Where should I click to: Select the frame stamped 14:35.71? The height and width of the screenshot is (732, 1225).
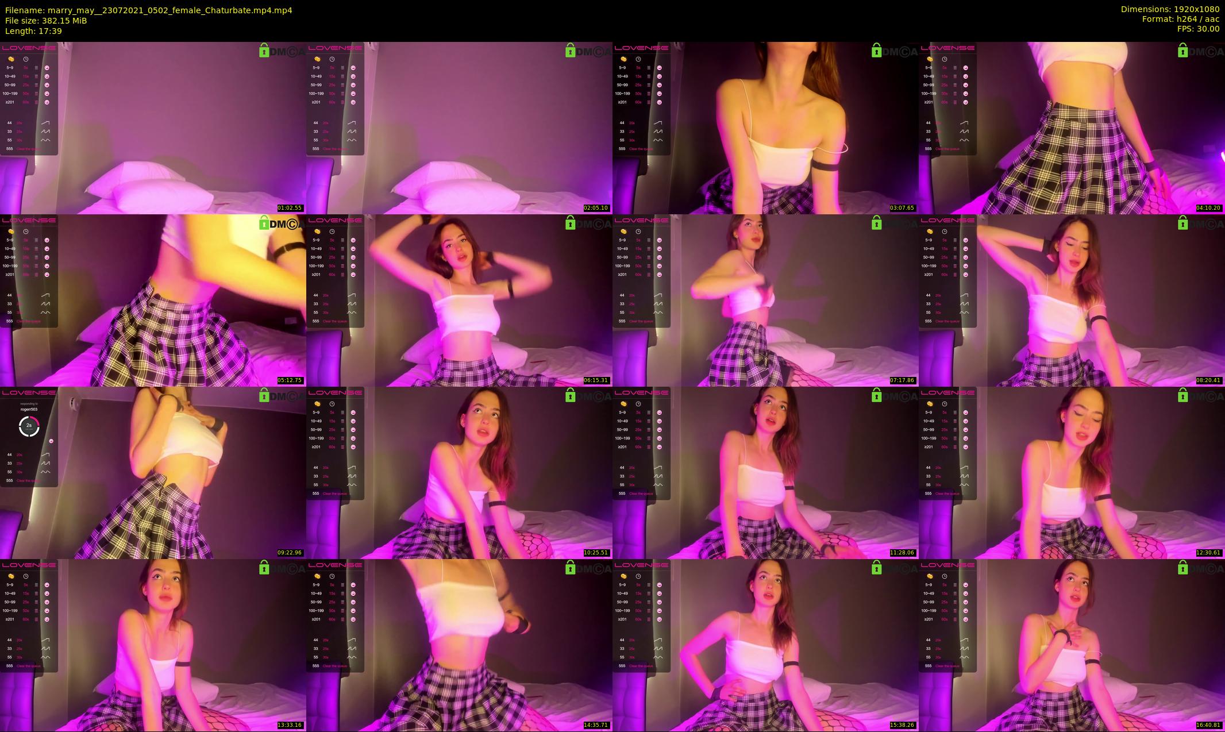point(459,645)
